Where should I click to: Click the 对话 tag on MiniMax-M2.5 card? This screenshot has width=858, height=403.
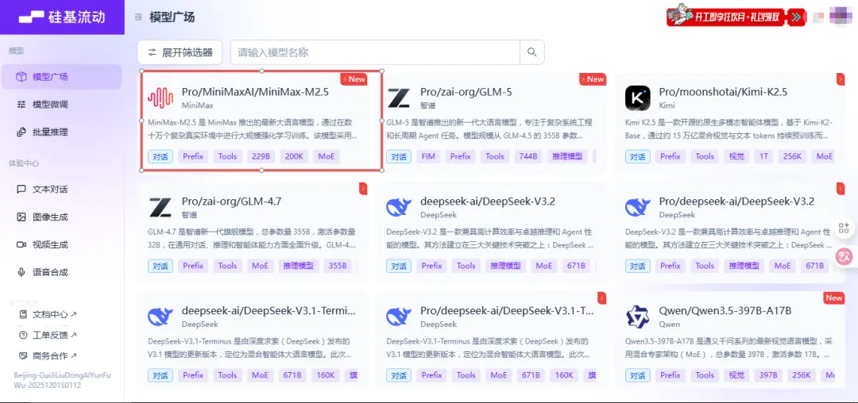[160, 157]
